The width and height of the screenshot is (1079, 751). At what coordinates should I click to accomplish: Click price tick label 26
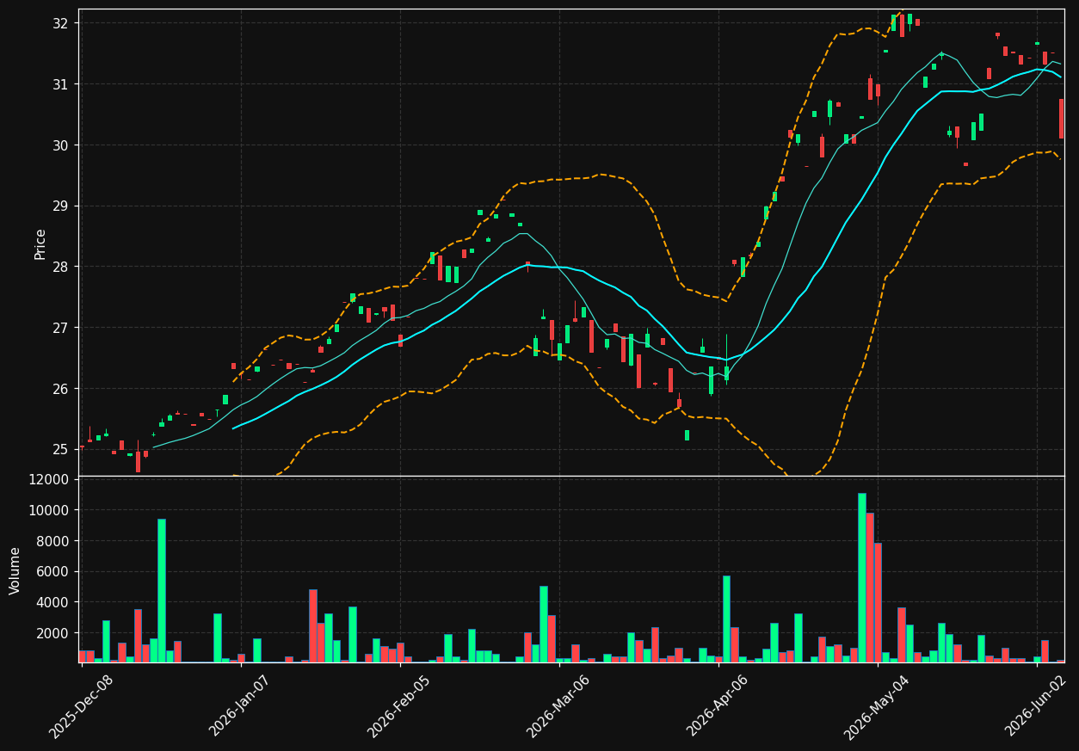[x=59, y=389]
